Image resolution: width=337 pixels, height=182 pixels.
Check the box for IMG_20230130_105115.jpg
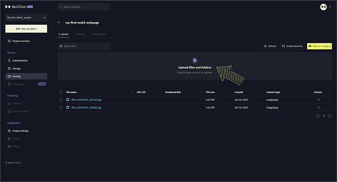click(61, 100)
